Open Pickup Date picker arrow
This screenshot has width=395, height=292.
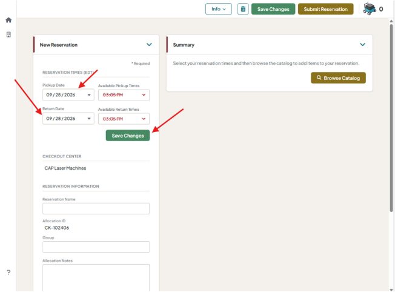point(89,95)
